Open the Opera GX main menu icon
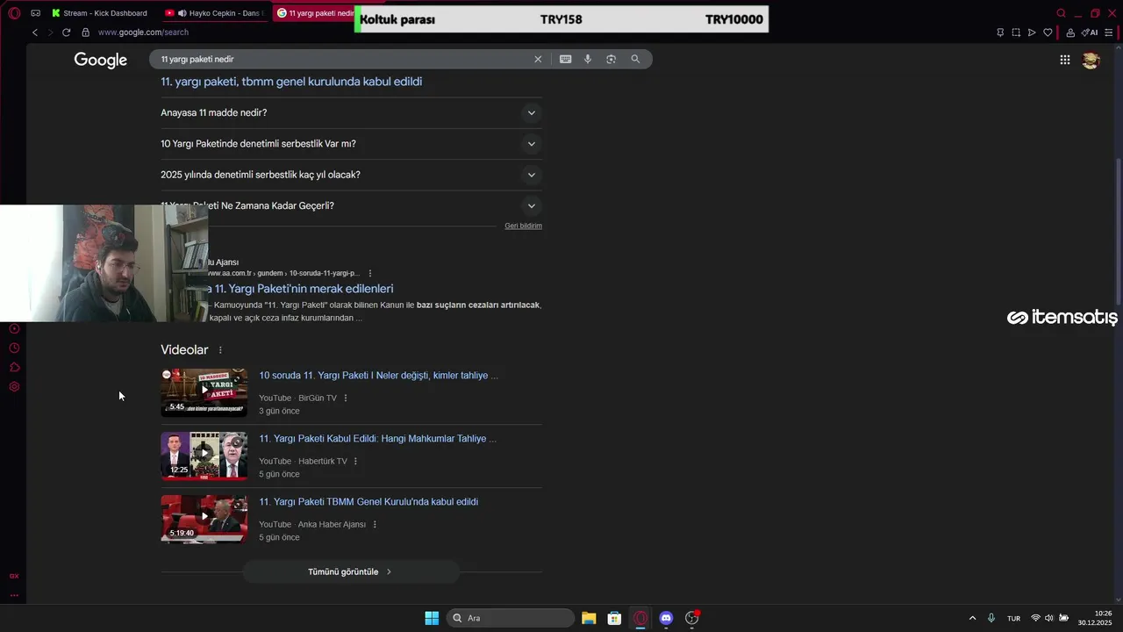 click(14, 13)
